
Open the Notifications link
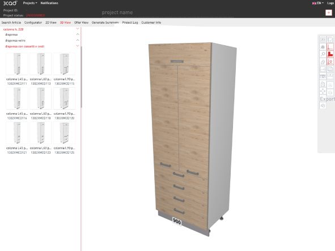coord(49,3)
